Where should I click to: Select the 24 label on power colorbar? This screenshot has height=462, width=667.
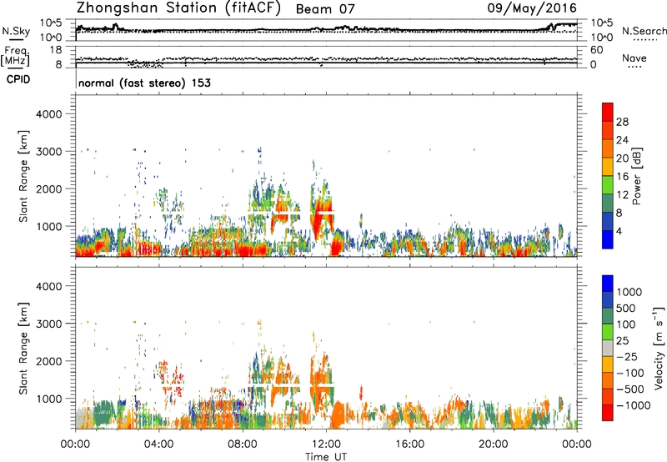pyautogui.click(x=622, y=140)
